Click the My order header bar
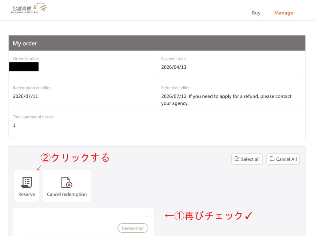Viewport: 315px width, 236px height. 157,43
